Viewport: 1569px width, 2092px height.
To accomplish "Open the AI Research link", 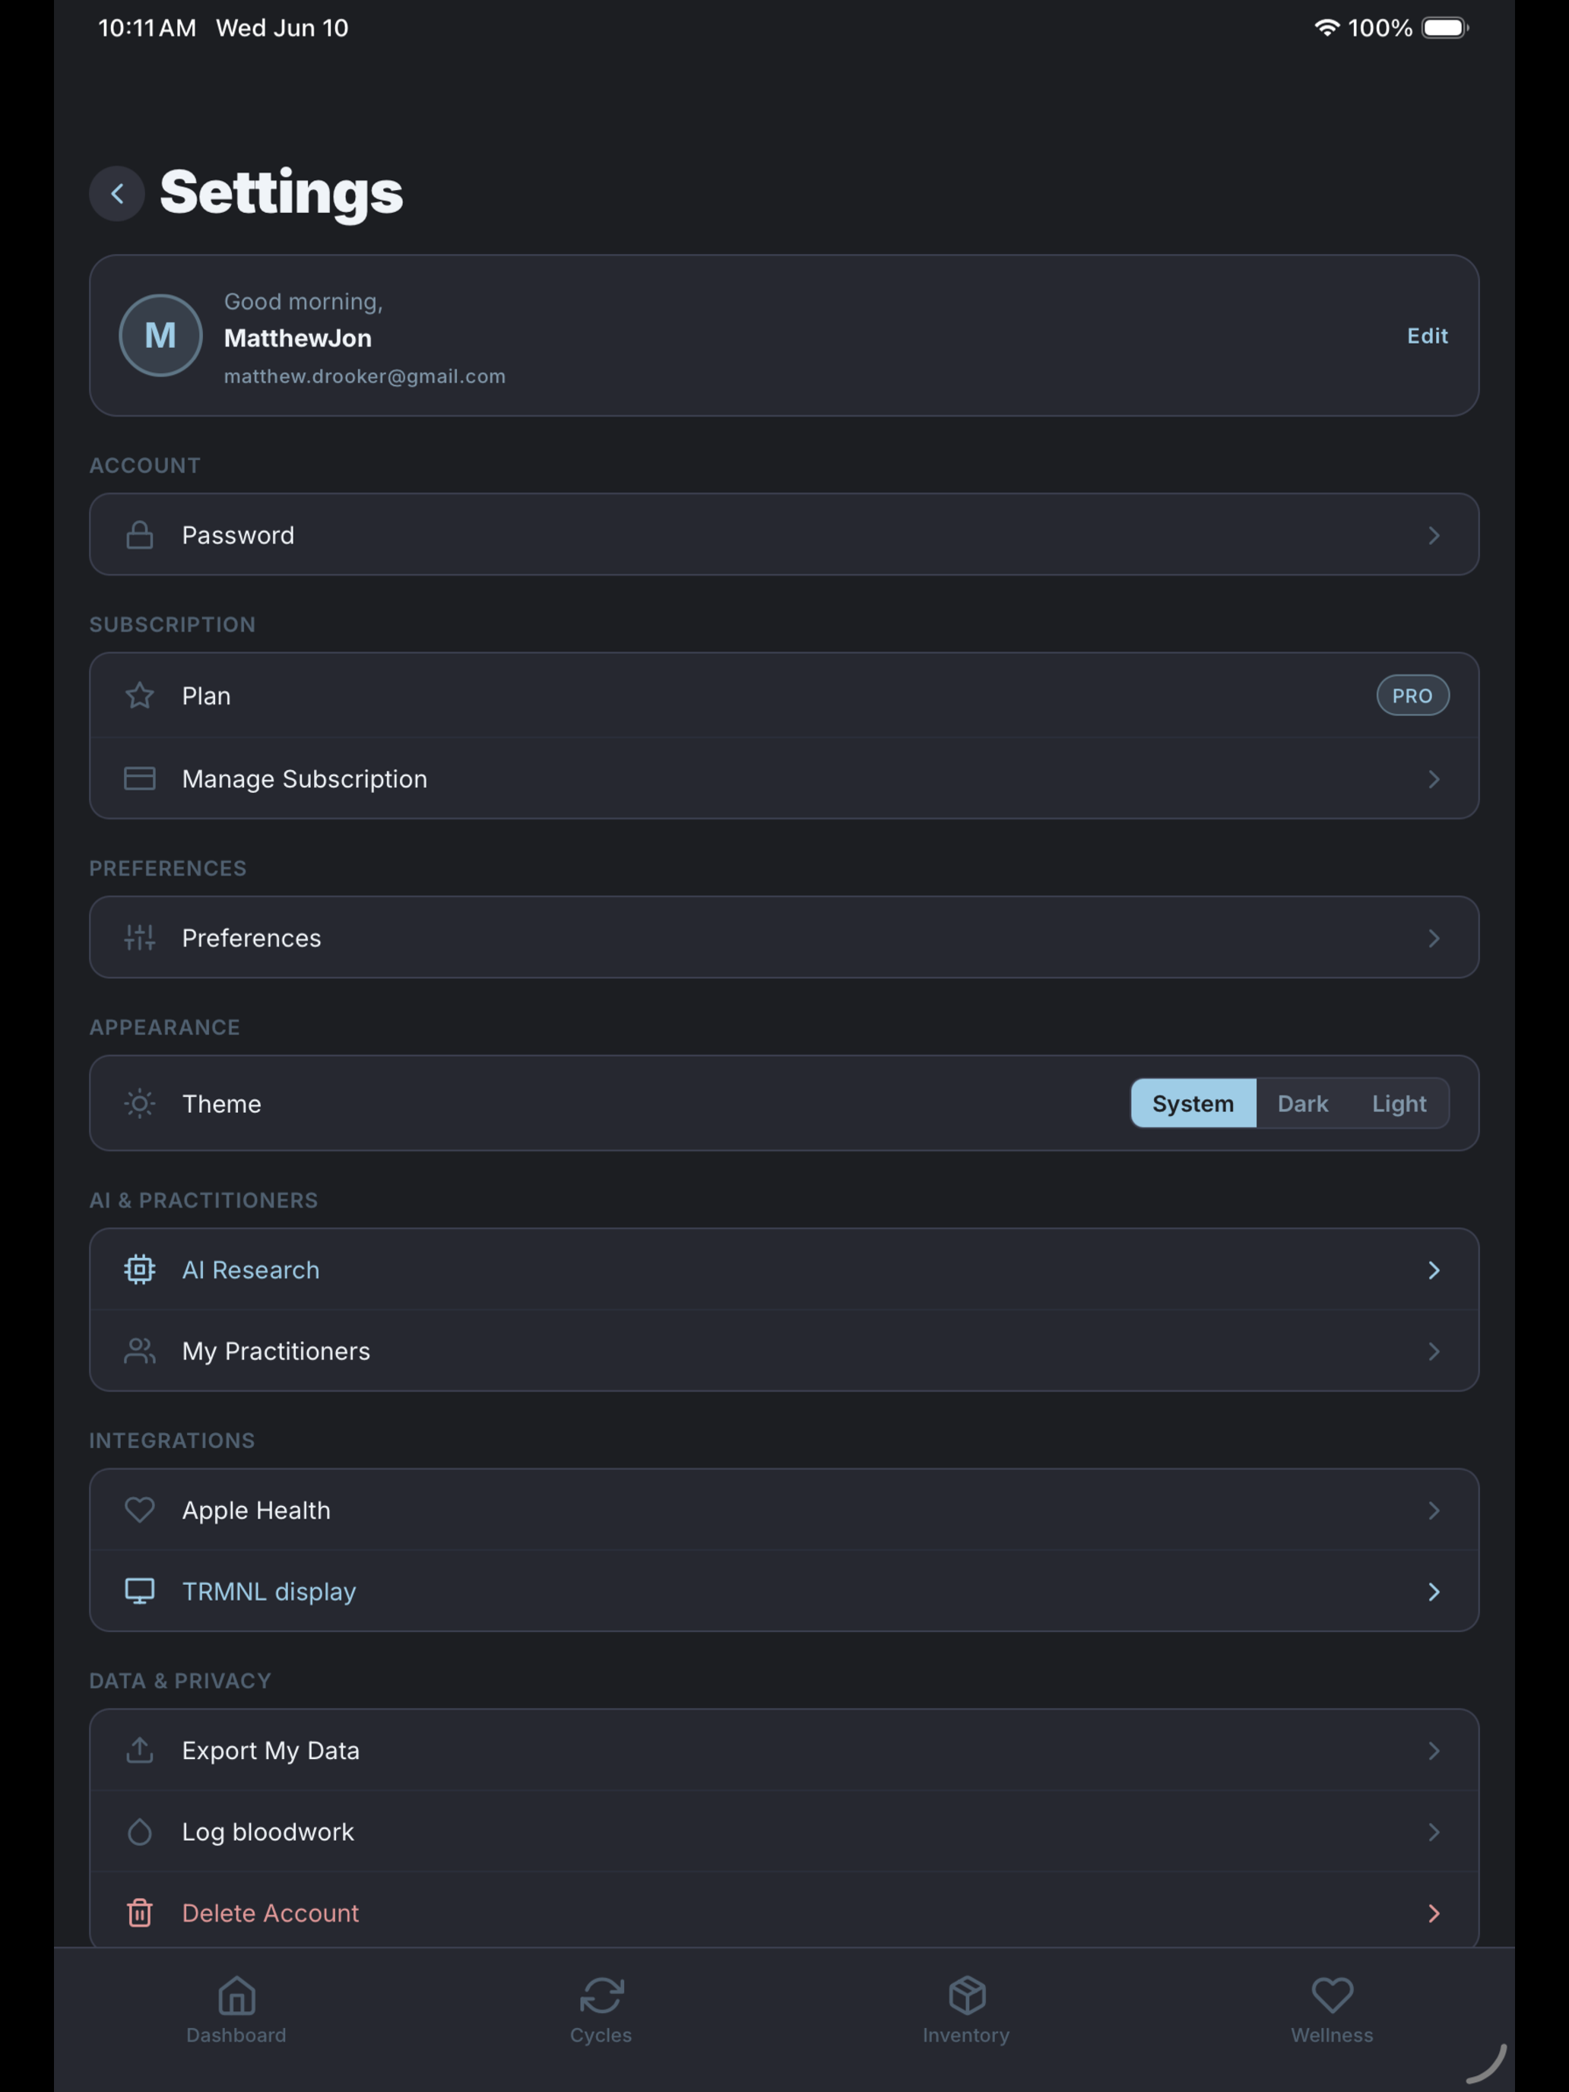I will pos(784,1269).
